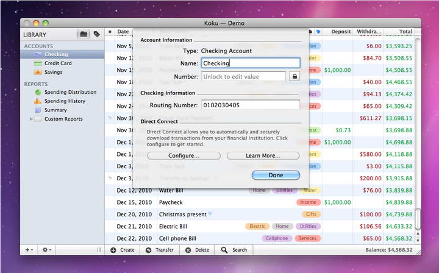Viewport: 439px width, 273px height.
Task: Click the Services tag on Cell phone Bill
Action: pyautogui.click(x=308, y=238)
